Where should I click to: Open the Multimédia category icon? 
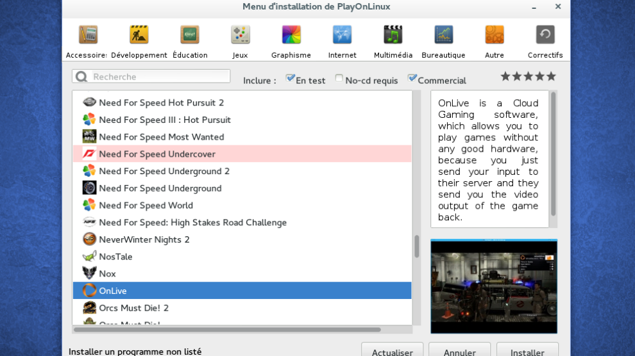393,35
